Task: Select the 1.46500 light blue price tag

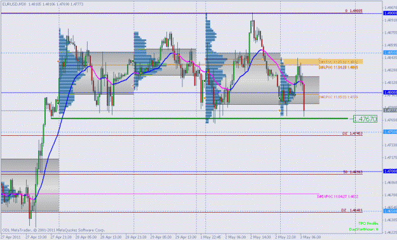Action: 390,211
